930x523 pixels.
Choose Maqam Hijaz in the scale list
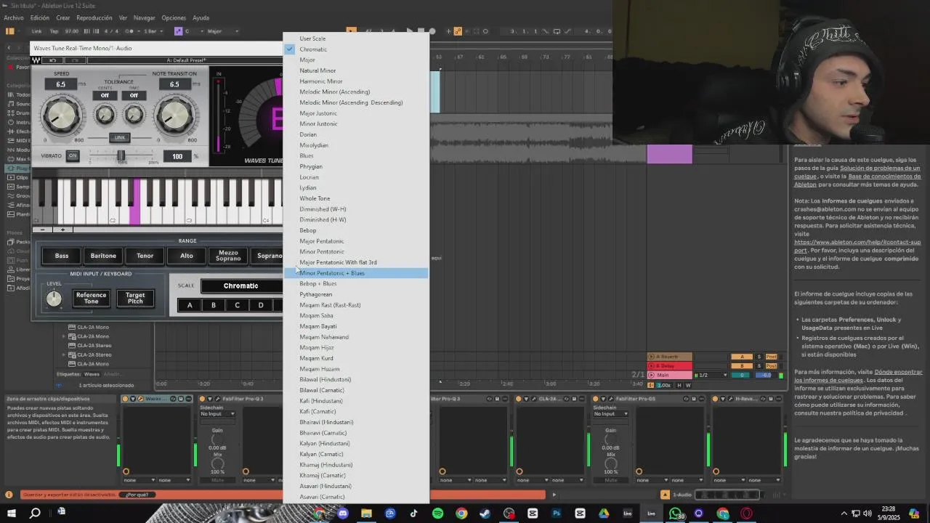coord(355,347)
